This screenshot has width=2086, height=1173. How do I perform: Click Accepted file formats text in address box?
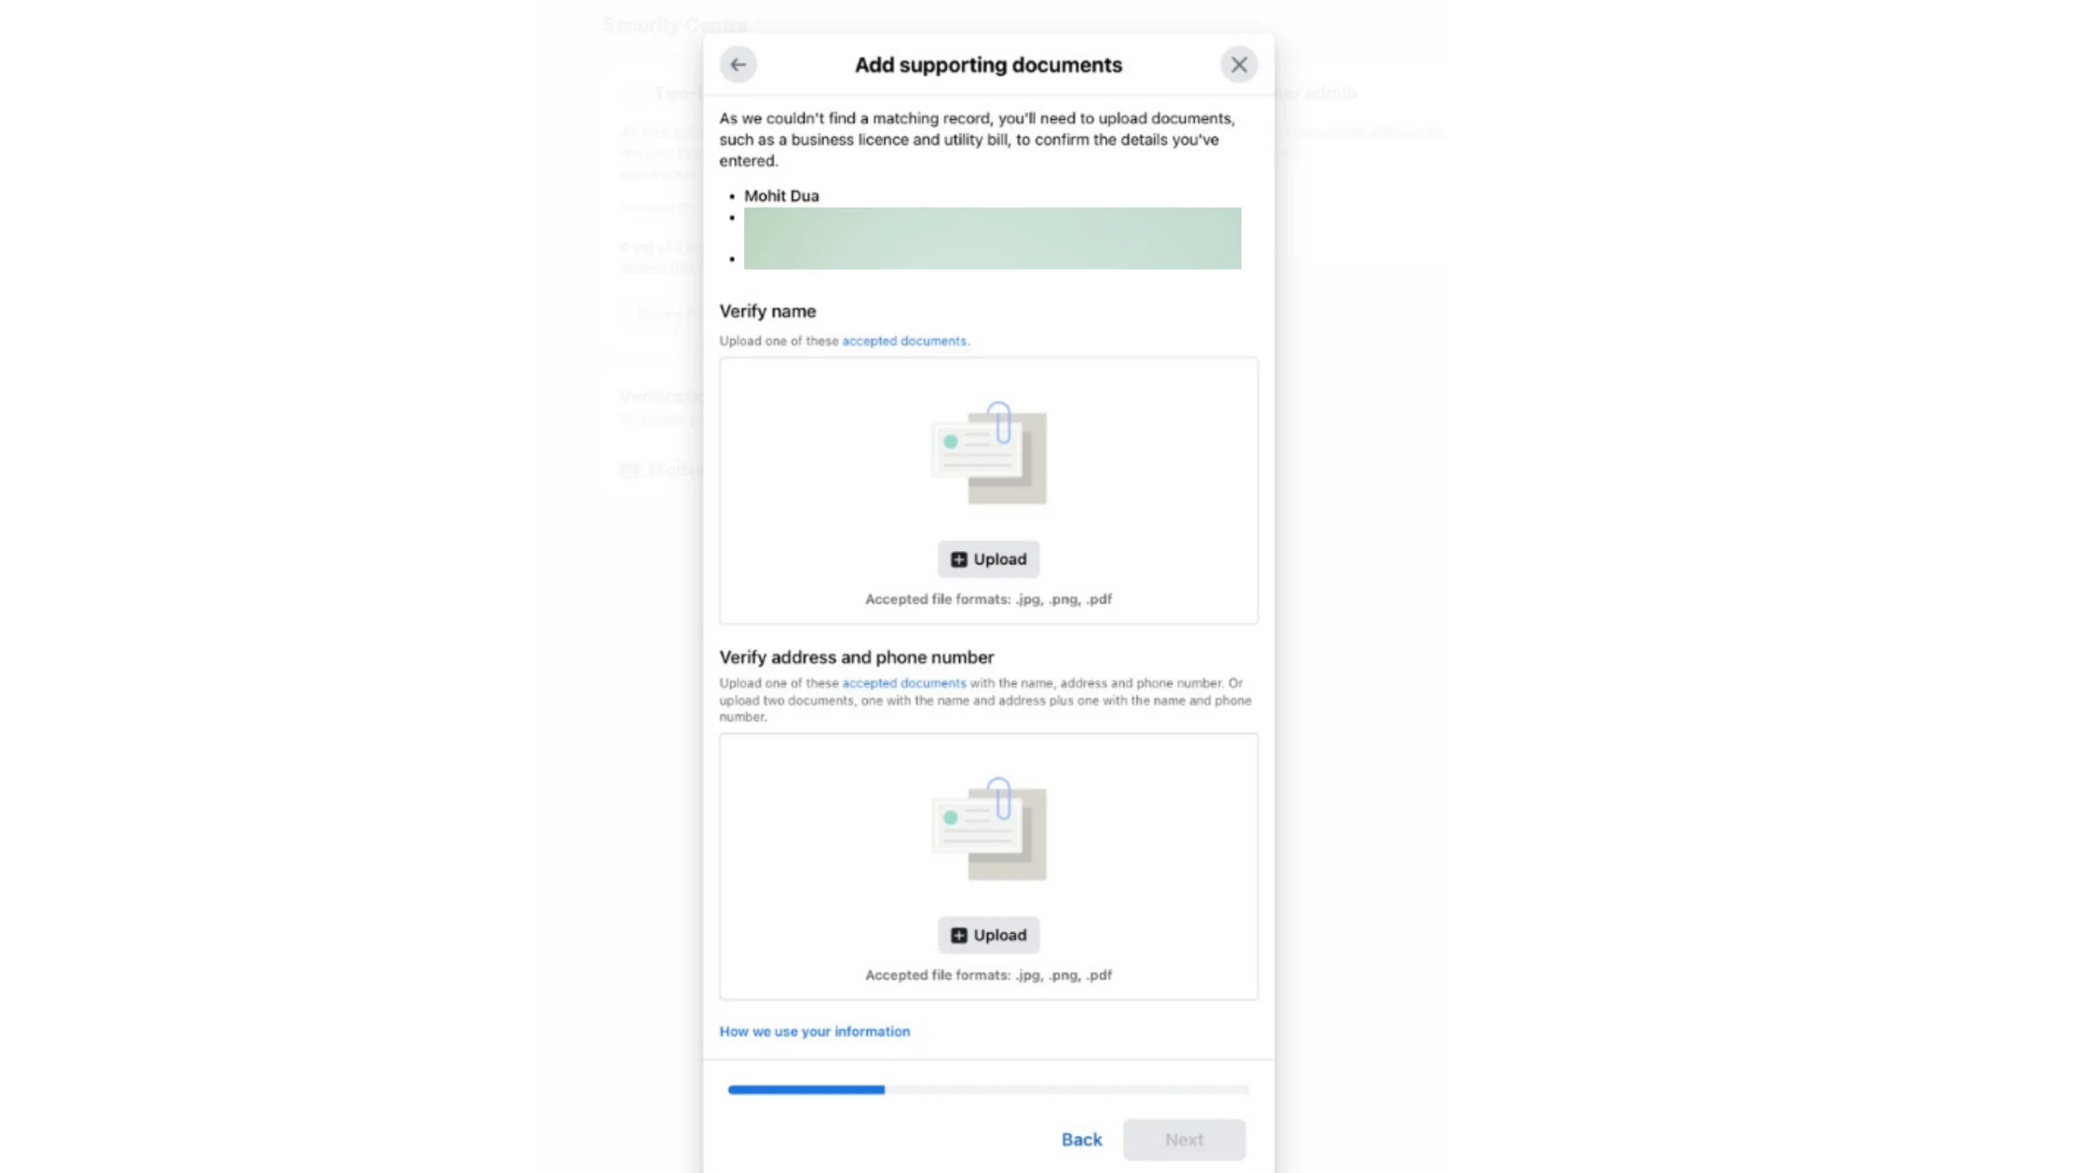pos(988,976)
